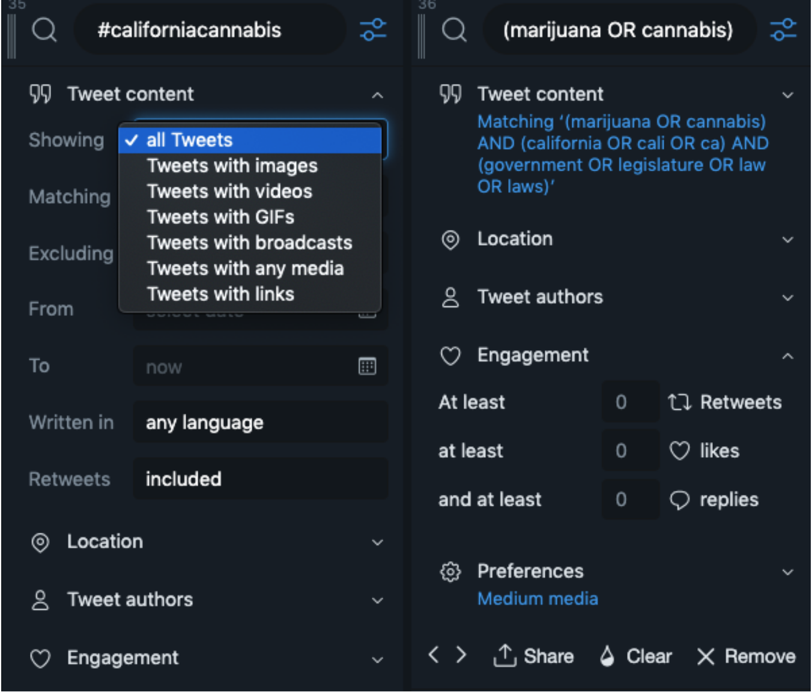The image size is (812, 692).
Task: Pick 'Tweets with links' in the dropdown
Action: pos(220,294)
